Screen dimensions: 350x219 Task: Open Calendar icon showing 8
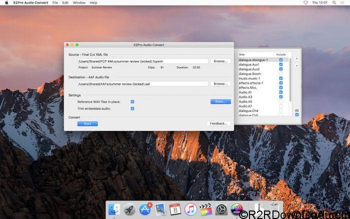(175, 209)
